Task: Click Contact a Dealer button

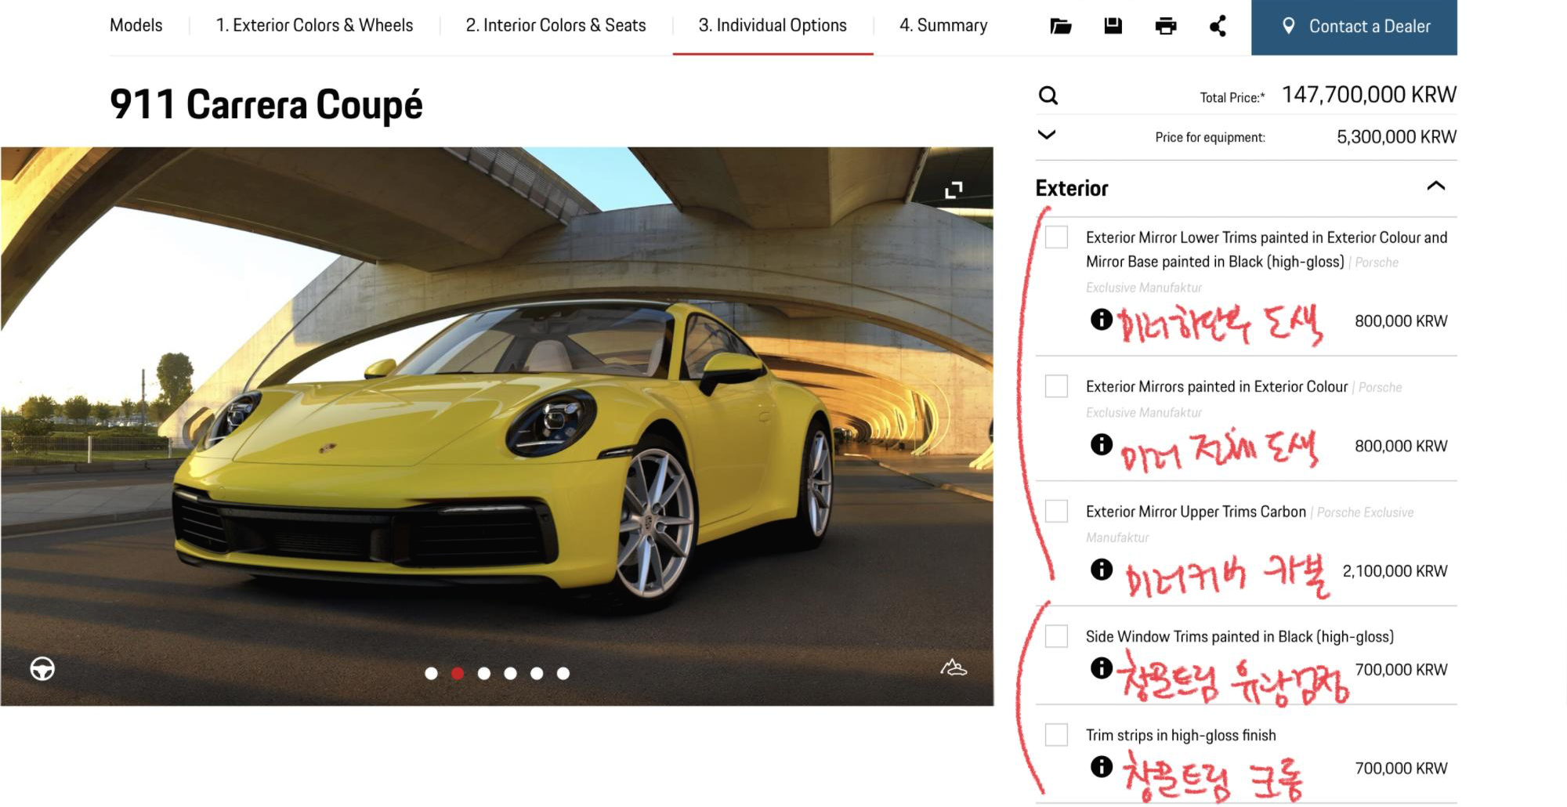Action: (1354, 27)
